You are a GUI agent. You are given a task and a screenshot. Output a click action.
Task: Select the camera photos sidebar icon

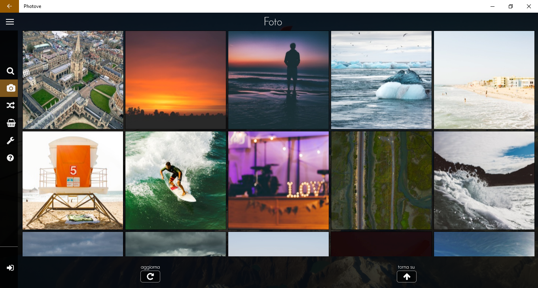pos(11,88)
